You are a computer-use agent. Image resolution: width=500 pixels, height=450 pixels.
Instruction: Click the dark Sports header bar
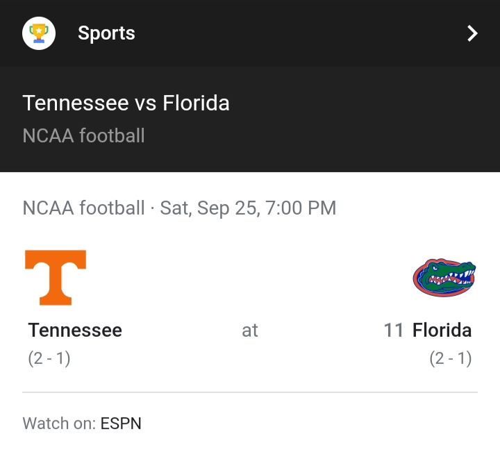point(278,33)
